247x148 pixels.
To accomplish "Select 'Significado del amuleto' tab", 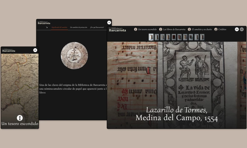I will click(59, 27).
